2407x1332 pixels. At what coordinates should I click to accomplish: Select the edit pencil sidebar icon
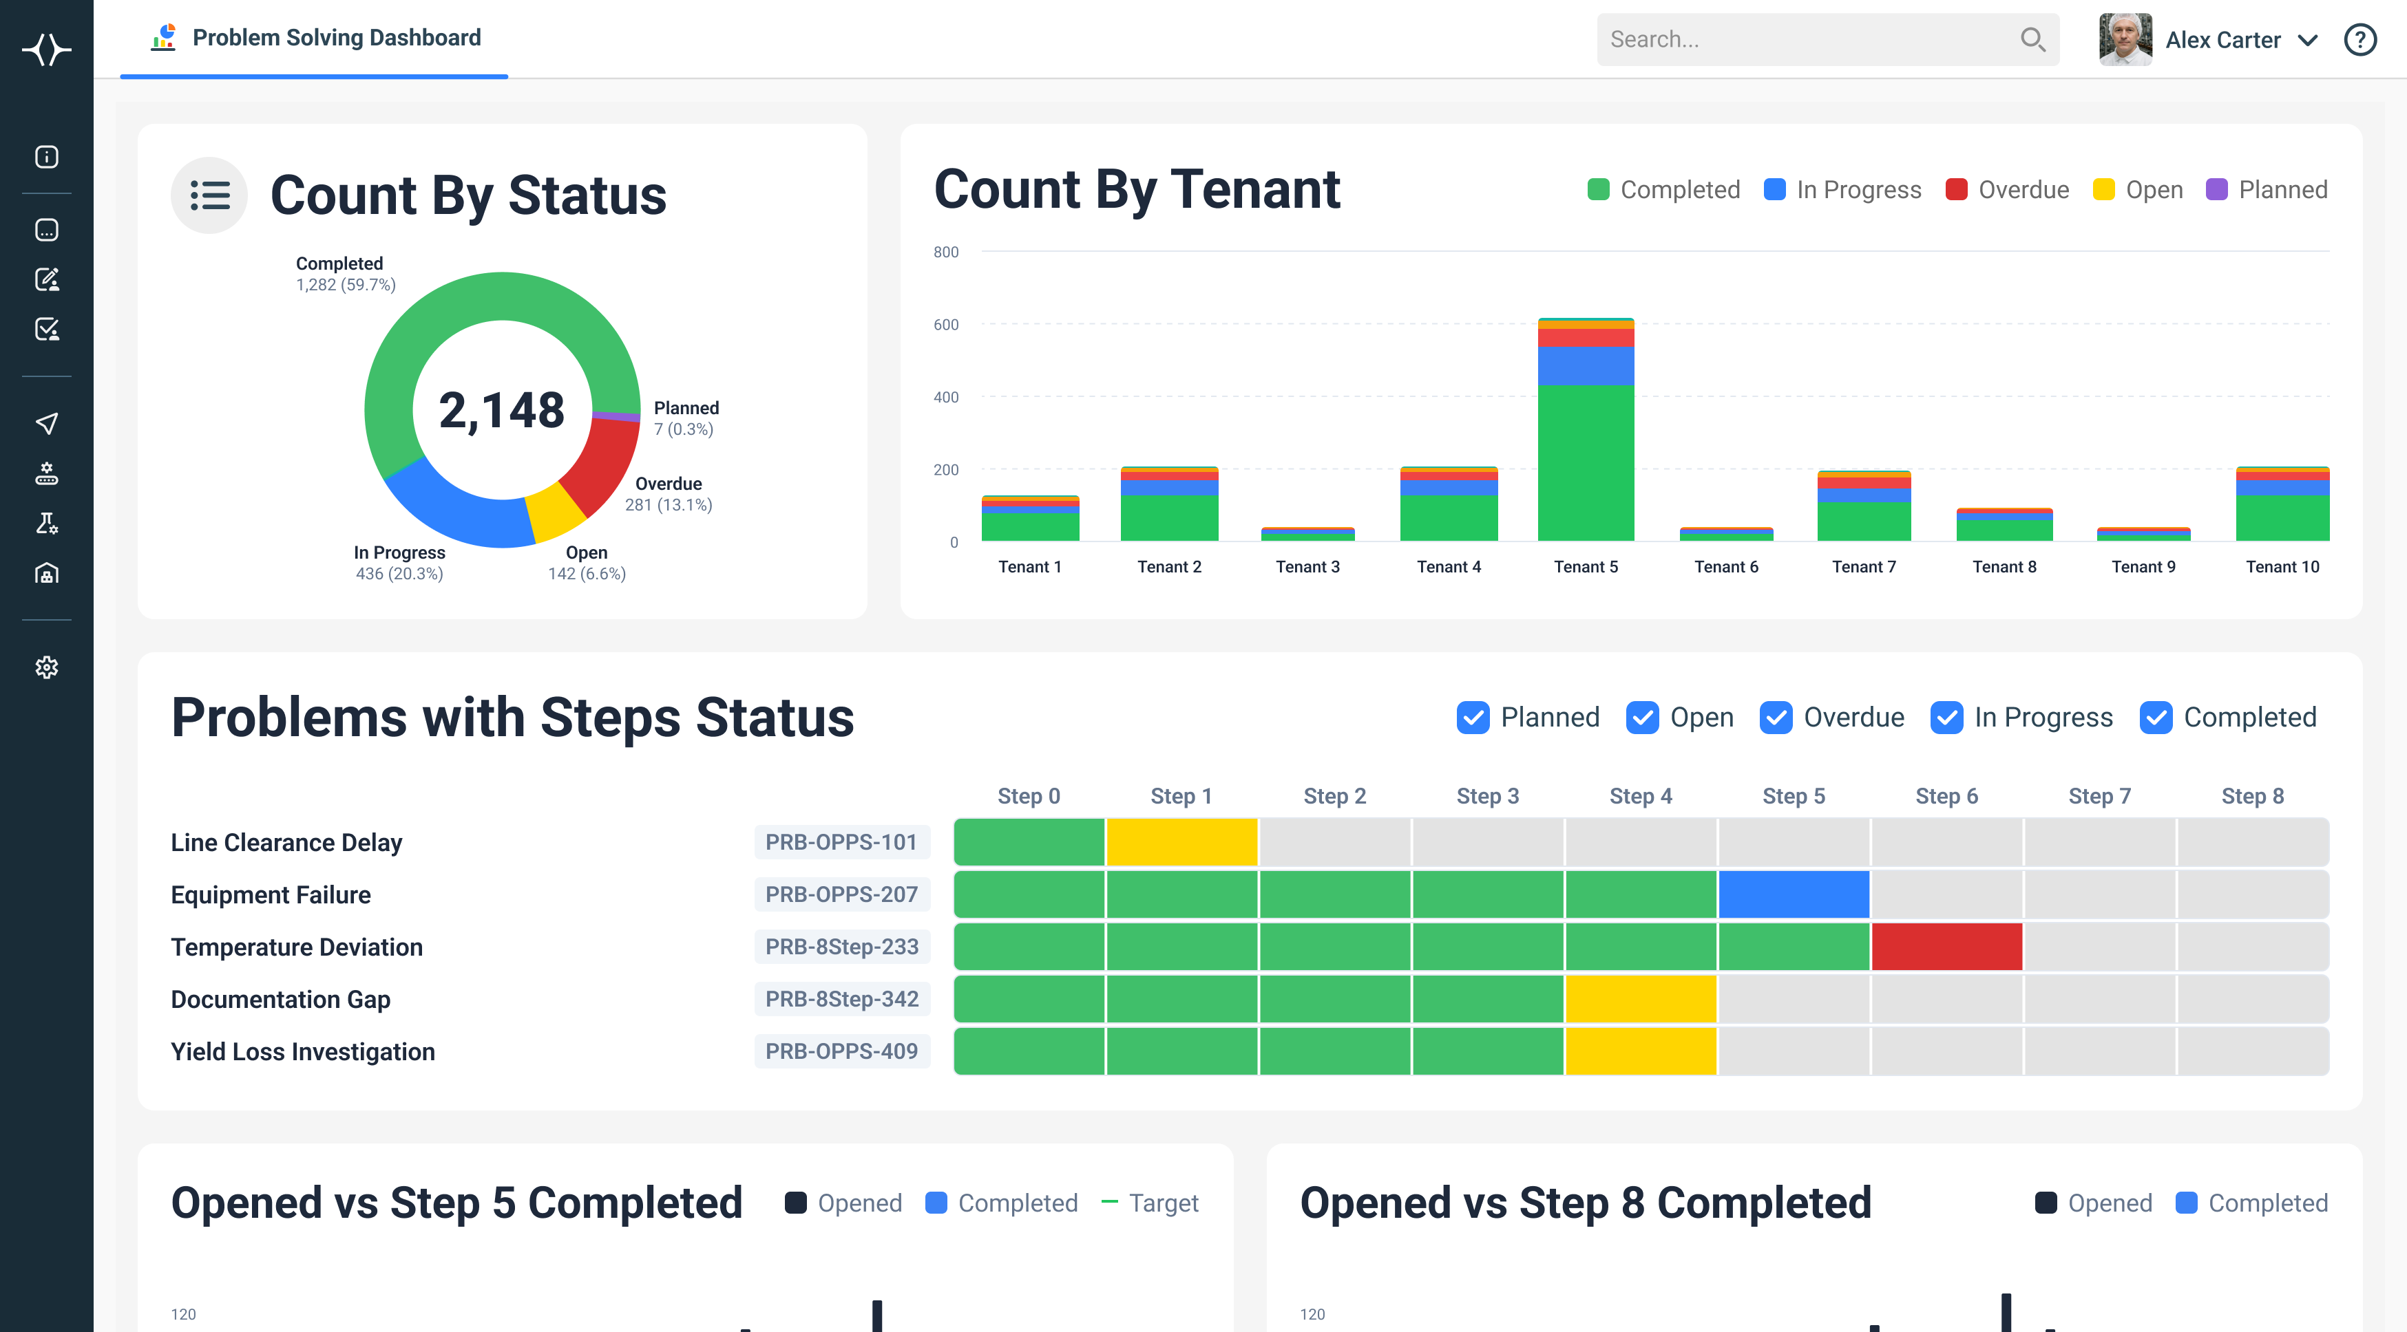(x=47, y=279)
